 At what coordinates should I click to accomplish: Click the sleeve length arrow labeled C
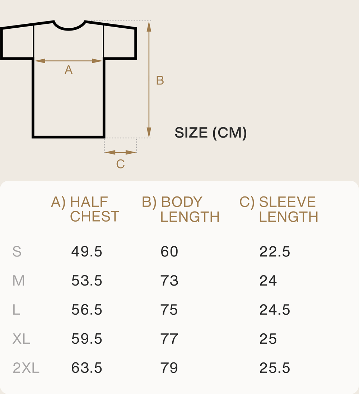pyautogui.click(x=120, y=152)
